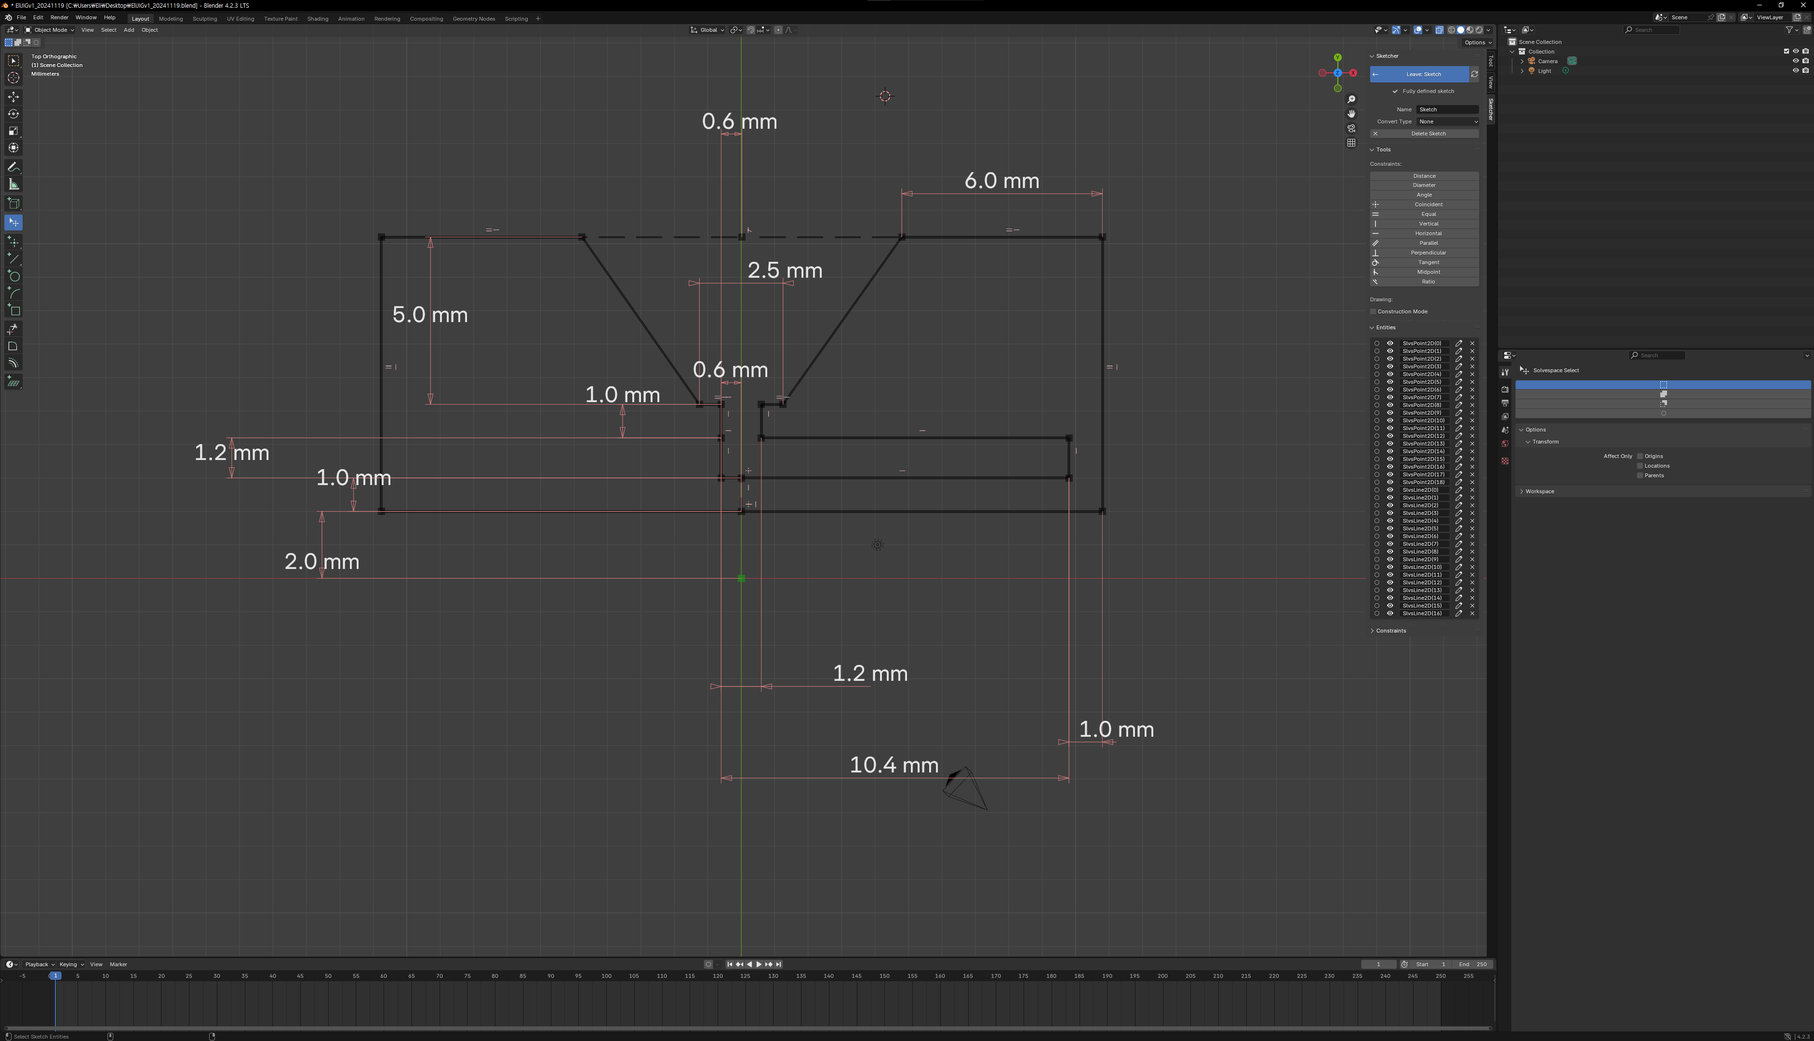Image resolution: width=1814 pixels, height=1041 pixels.
Task: Select the Trim sketch tool
Action: [13, 329]
